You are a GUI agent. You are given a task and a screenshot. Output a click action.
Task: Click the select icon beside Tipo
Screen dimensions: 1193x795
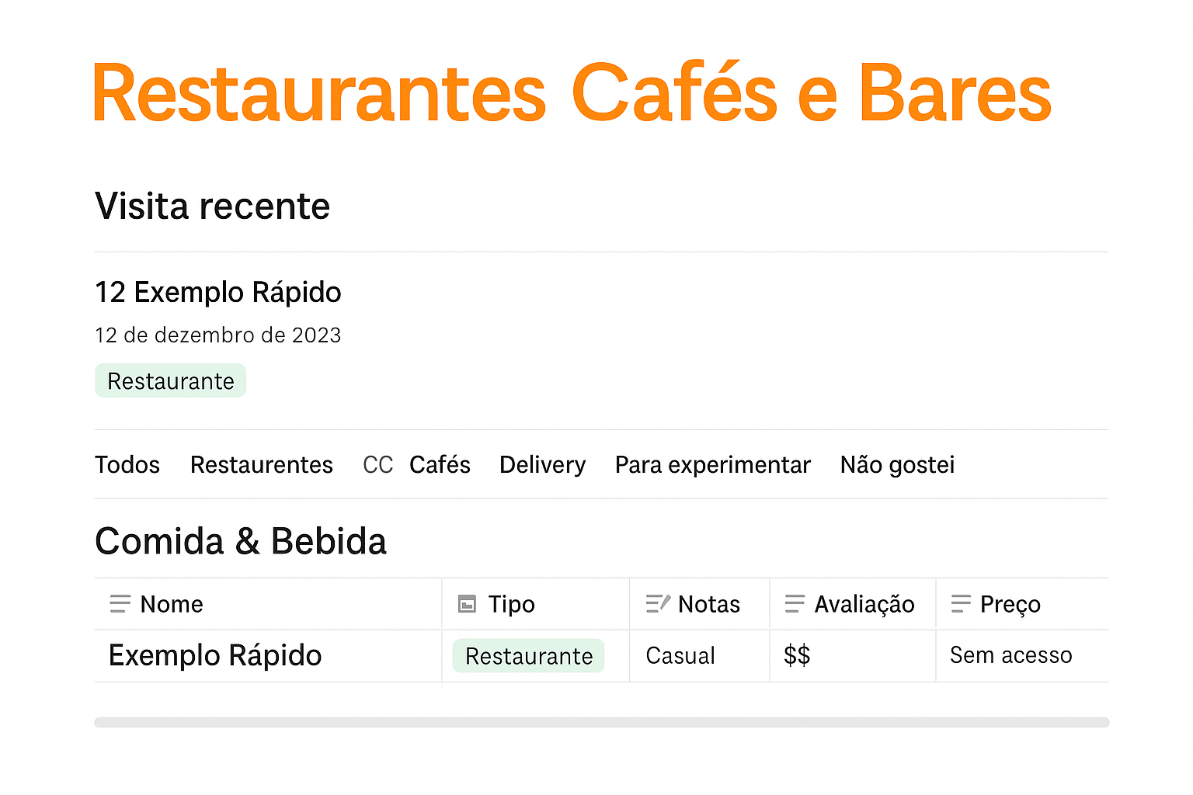pyautogui.click(x=467, y=604)
